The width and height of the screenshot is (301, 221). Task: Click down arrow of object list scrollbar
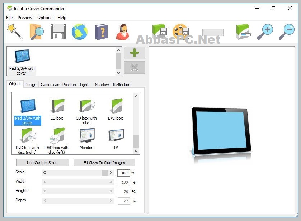pyautogui.click(x=136, y=151)
